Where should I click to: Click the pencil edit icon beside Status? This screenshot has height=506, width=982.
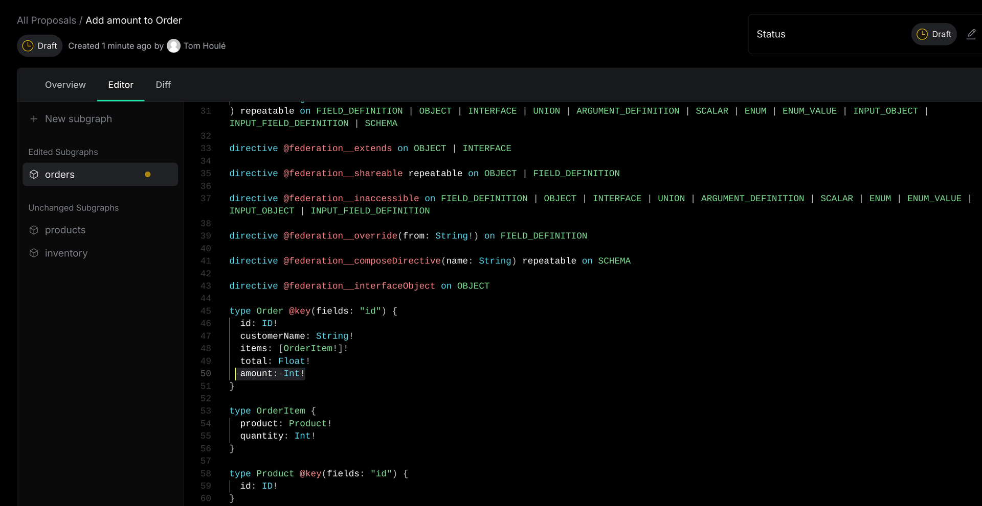(x=971, y=34)
